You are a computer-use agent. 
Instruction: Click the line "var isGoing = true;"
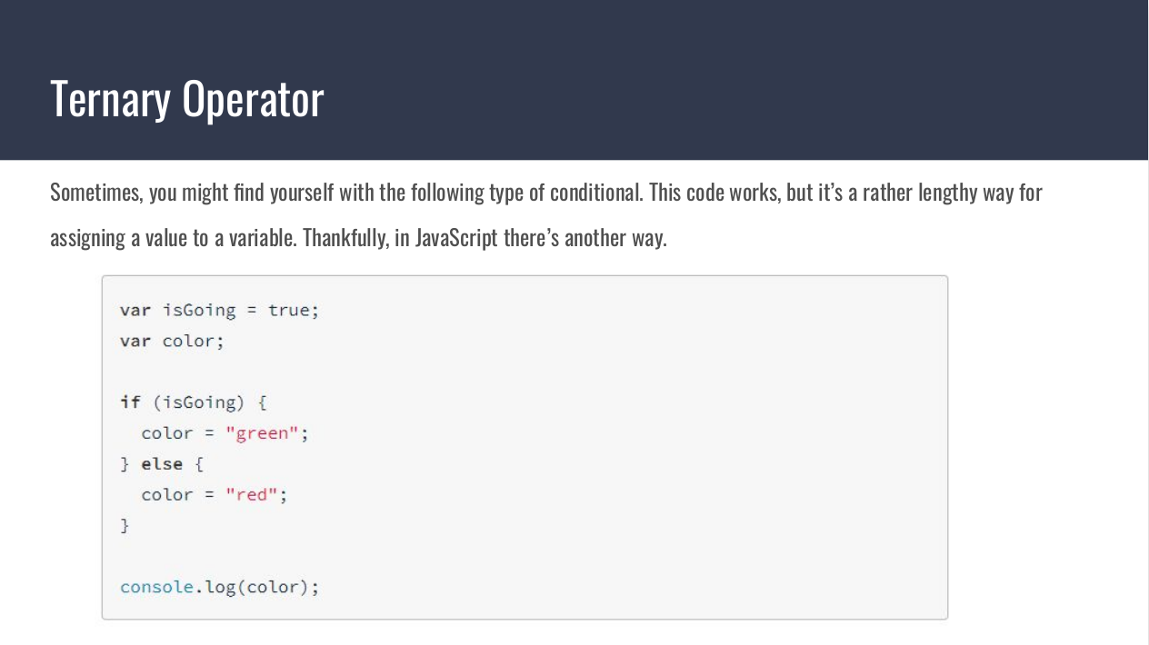[219, 311]
